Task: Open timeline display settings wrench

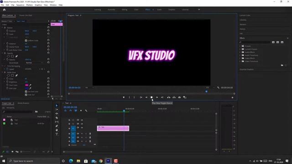Action: 86,111
